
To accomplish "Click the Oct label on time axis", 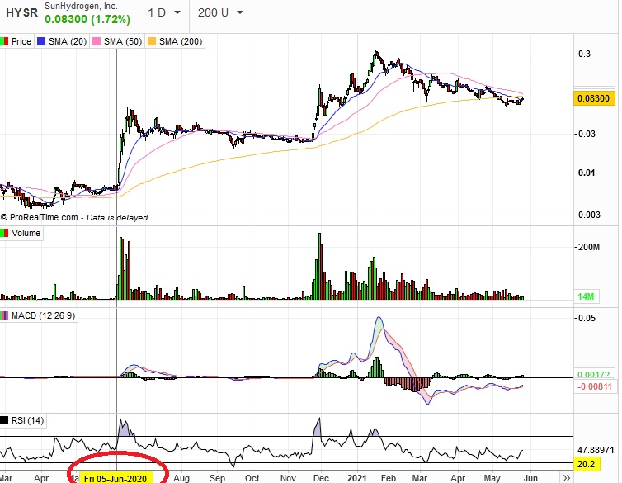I will pos(252,478).
